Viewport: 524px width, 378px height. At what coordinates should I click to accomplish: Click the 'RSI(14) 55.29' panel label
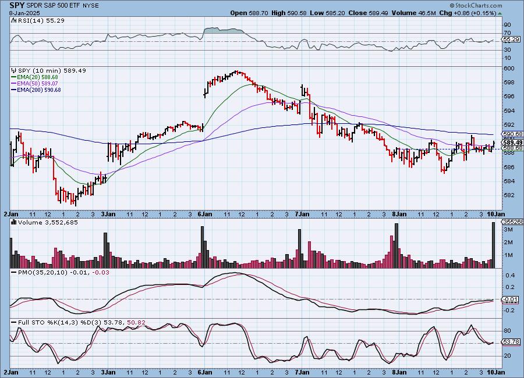pyautogui.click(x=41, y=21)
